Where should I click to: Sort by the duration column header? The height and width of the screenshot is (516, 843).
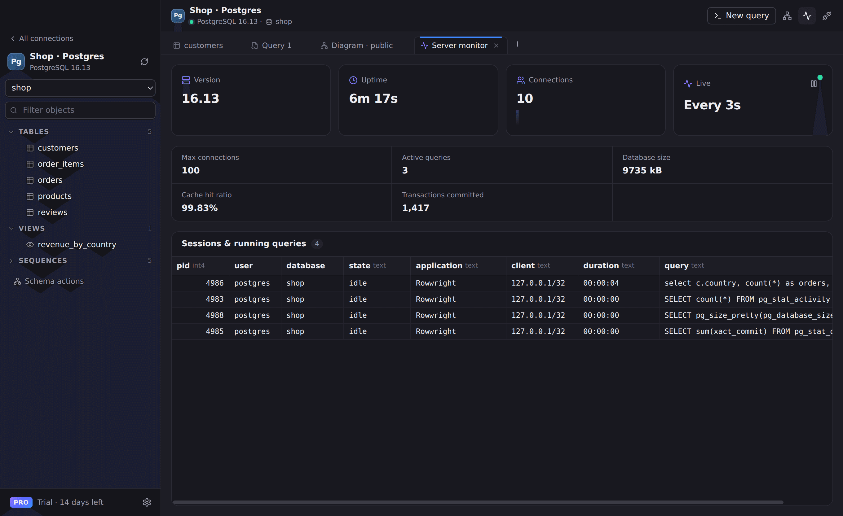(618, 265)
